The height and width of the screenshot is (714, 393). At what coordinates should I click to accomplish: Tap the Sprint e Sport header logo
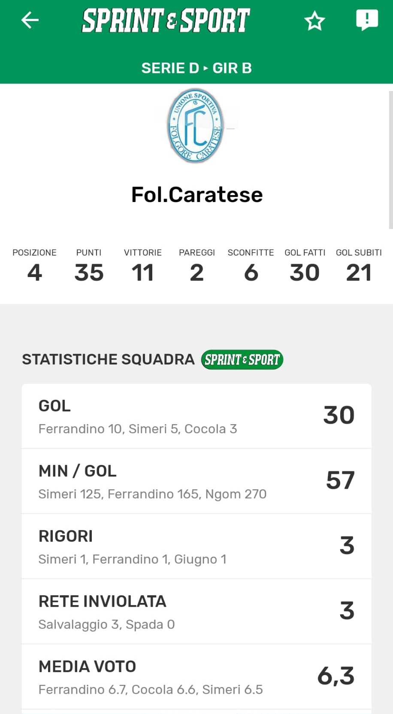166,20
